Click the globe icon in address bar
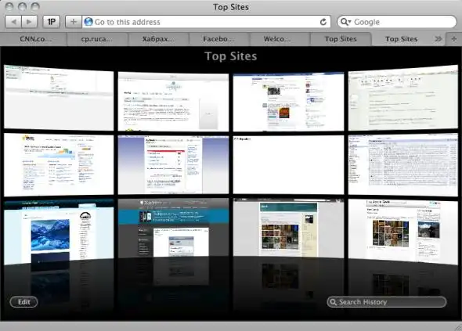The height and width of the screenshot is (331, 462). [88, 22]
